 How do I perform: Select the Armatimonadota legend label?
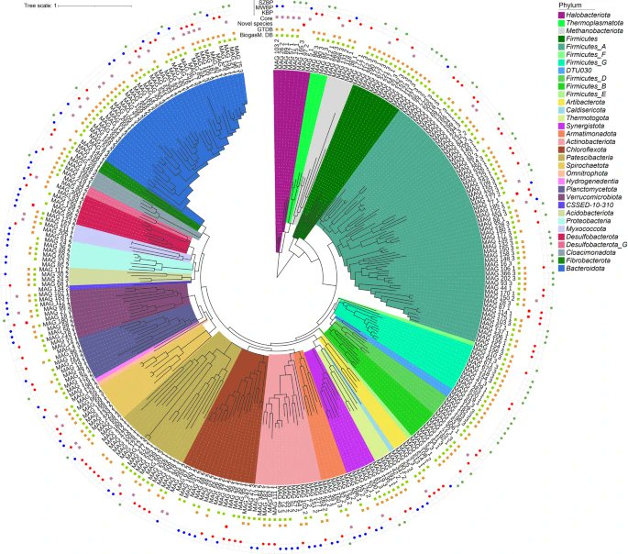tap(591, 134)
